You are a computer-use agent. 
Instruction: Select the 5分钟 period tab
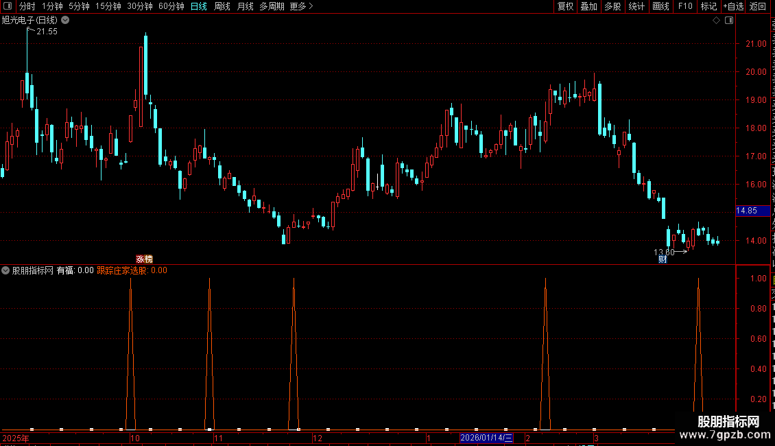[x=79, y=6]
